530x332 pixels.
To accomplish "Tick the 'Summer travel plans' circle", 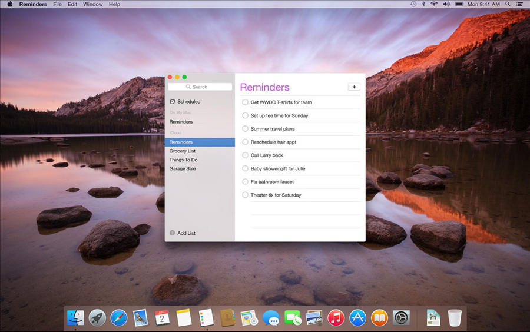I will (x=245, y=129).
